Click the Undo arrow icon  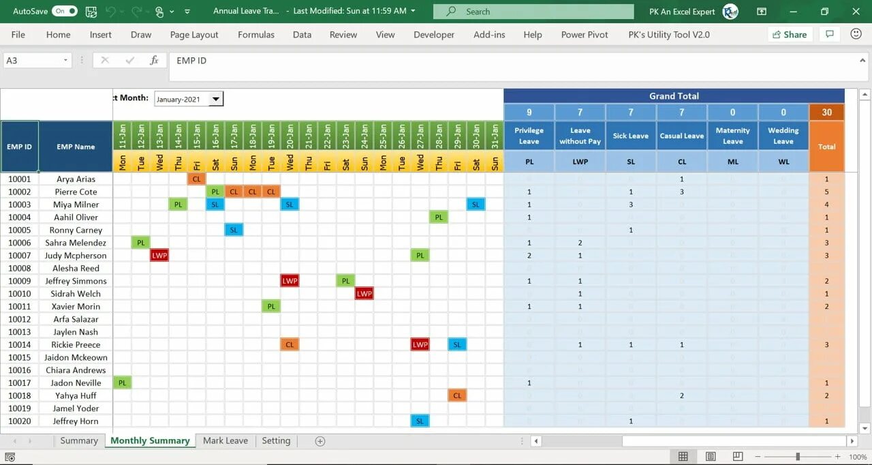(x=110, y=11)
